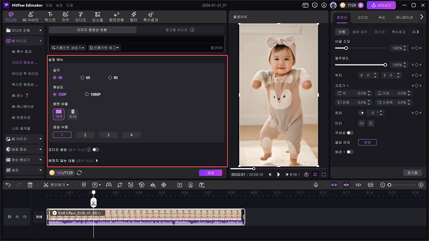The width and height of the screenshot is (429, 241).
Task: Click the mirror flip icon in timeline toolbar
Action: 153,185
